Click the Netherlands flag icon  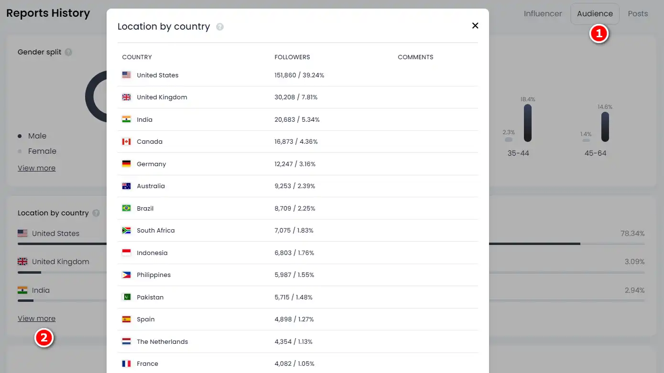point(127,341)
